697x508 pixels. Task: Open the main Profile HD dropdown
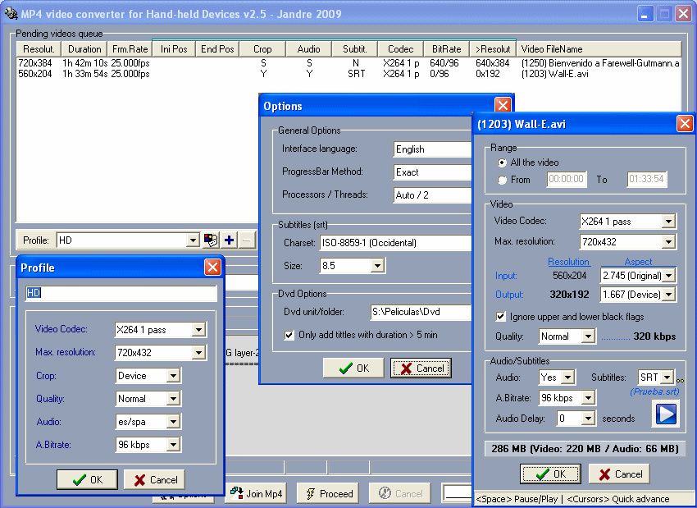(x=193, y=240)
